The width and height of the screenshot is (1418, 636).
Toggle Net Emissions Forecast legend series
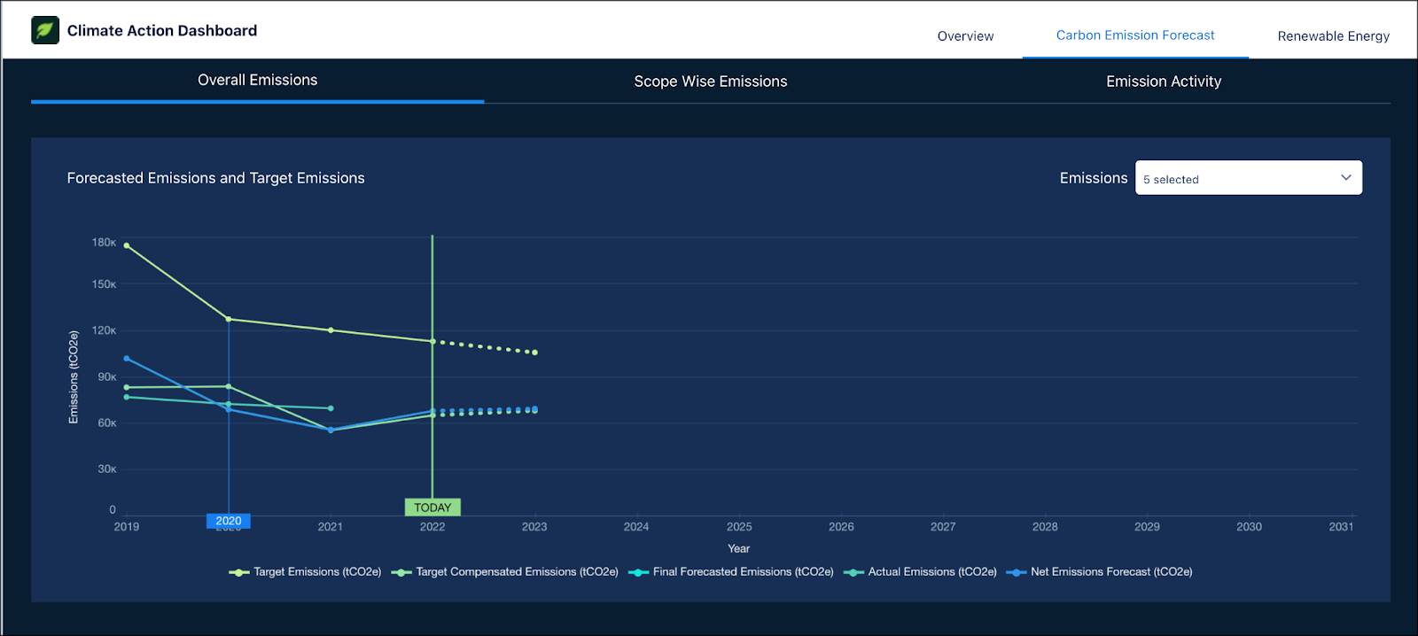coord(1099,572)
